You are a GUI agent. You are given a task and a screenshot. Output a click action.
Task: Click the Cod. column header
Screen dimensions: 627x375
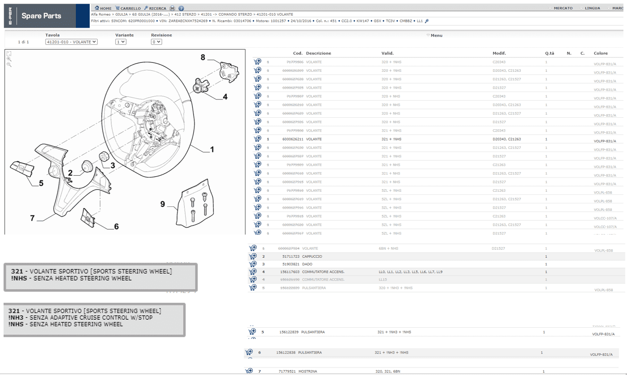coord(298,54)
